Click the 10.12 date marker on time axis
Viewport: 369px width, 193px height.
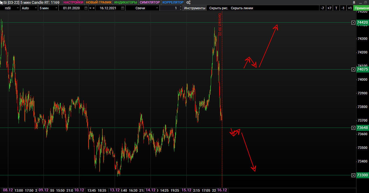[x=79, y=190]
